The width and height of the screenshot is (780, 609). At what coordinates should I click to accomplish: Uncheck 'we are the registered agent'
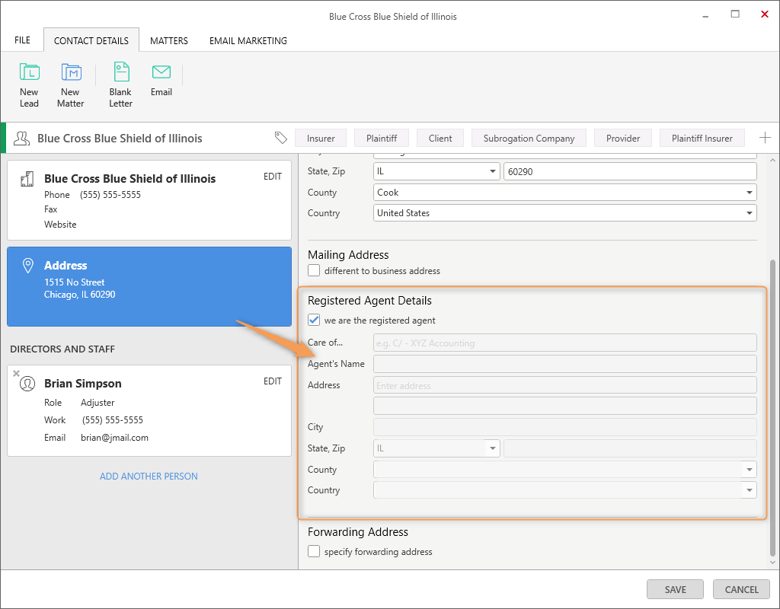tap(314, 320)
